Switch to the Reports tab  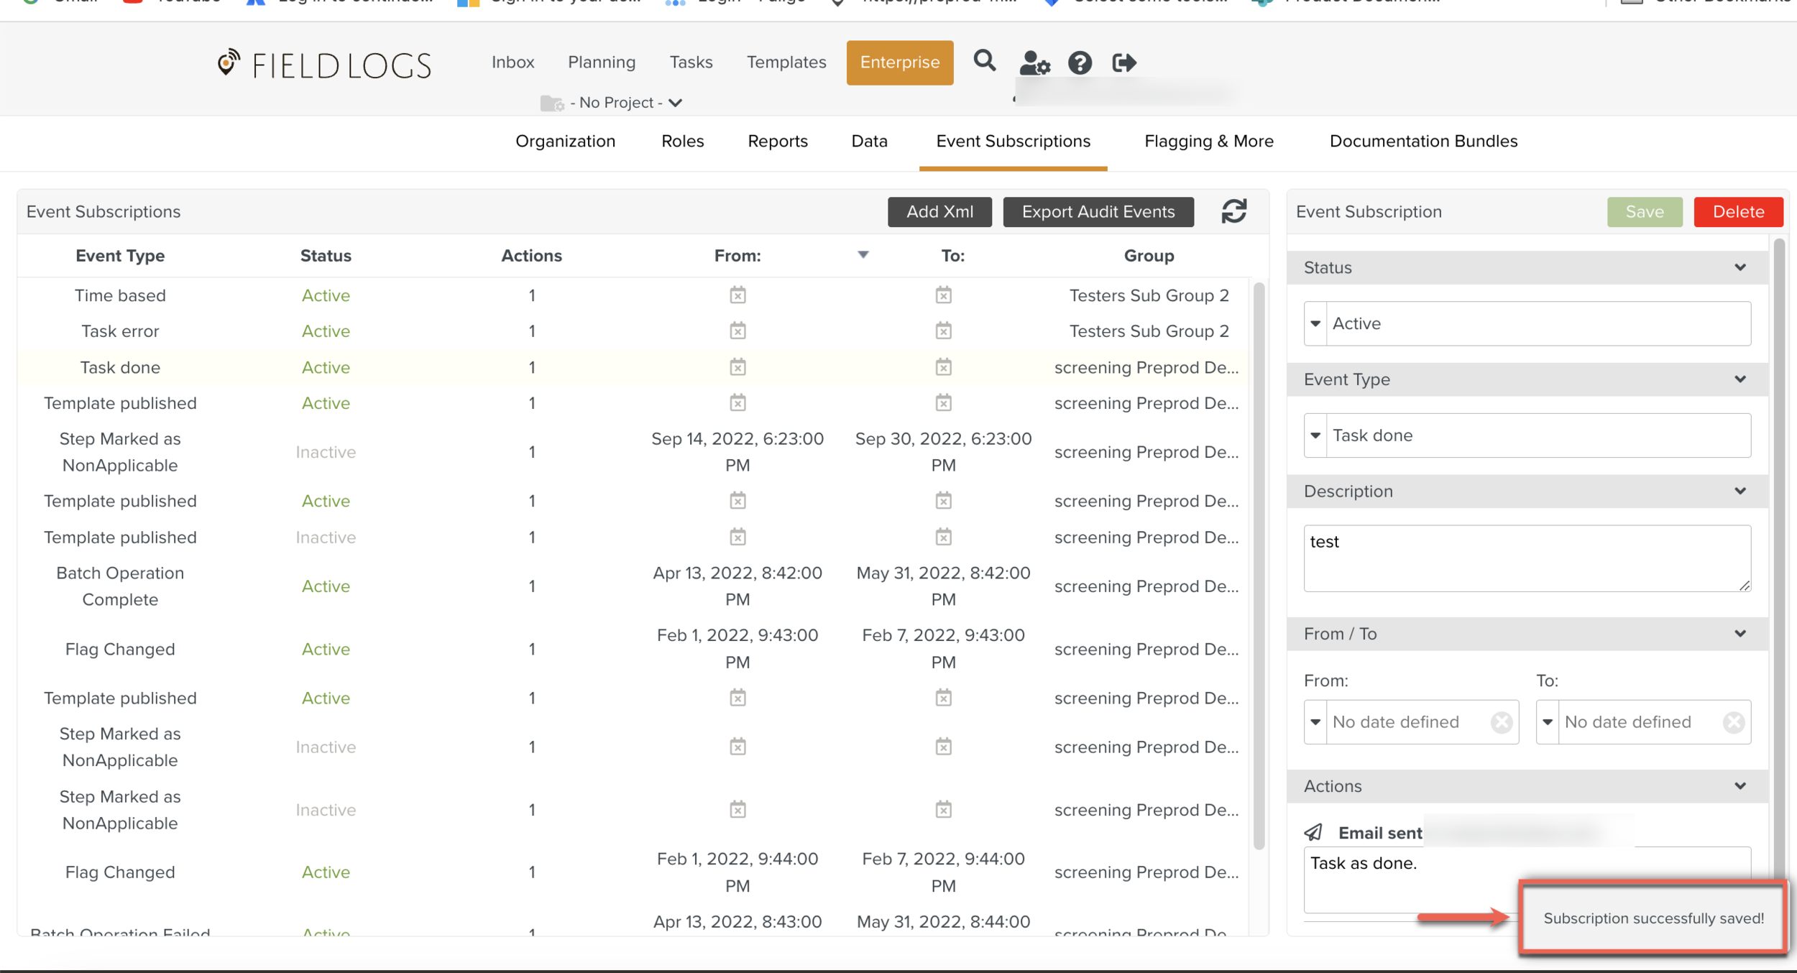(777, 141)
